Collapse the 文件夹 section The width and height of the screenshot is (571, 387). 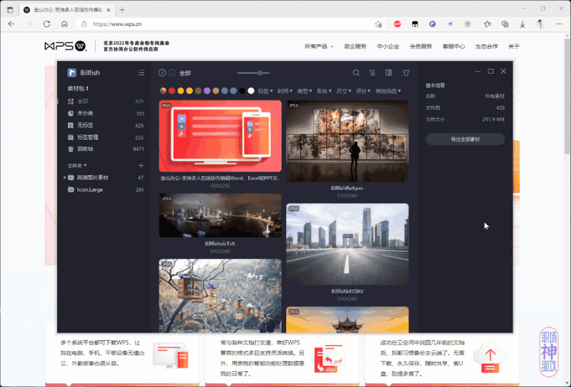77,166
